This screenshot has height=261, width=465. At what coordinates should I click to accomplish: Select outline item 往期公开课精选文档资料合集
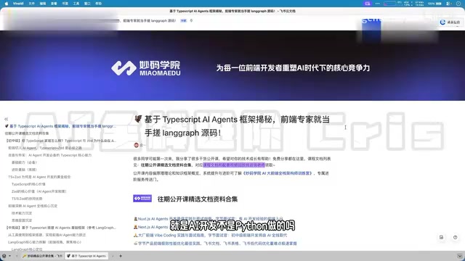tap(27, 133)
